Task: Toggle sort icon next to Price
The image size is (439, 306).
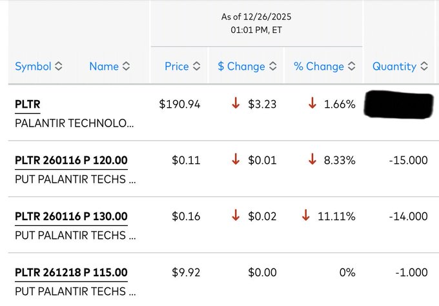Action: tap(196, 66)
